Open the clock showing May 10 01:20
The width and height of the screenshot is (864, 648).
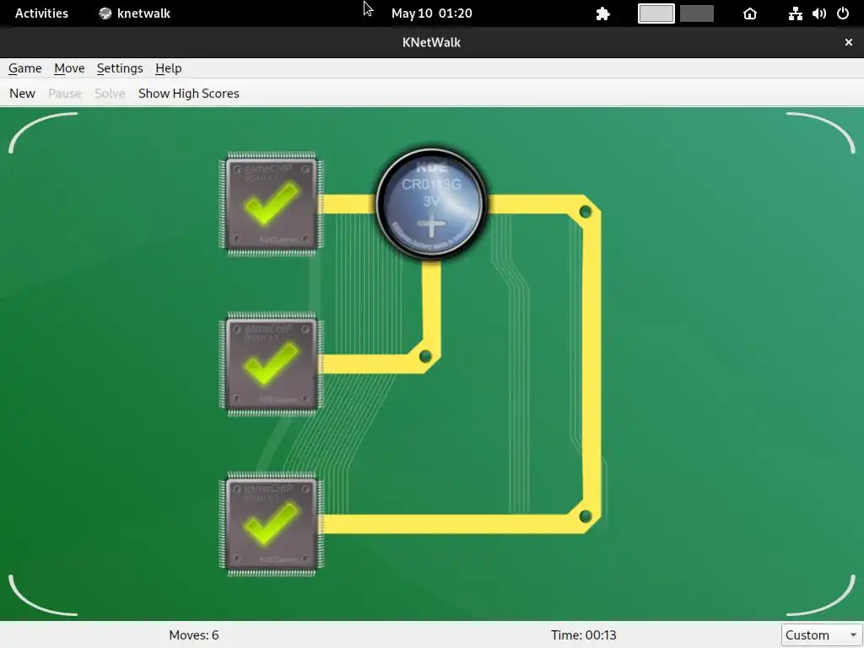click(431, 13)
